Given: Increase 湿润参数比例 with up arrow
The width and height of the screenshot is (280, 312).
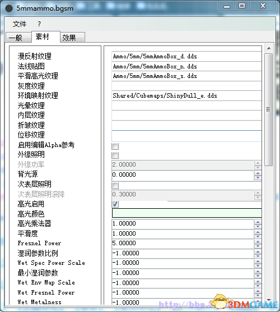Looking at the screenshot, I should tap(258, 251).
